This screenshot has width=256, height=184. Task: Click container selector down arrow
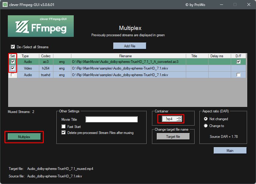(x=179, y=120)
